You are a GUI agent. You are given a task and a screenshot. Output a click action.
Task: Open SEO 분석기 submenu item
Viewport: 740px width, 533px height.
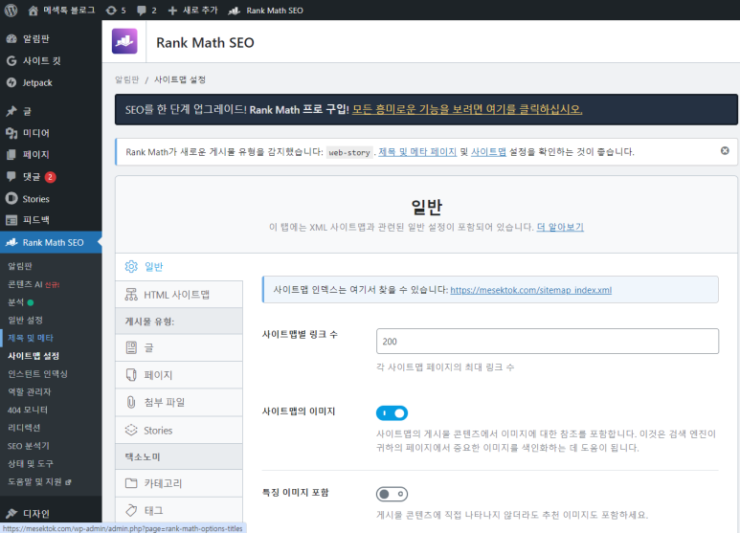click(29, 445)
